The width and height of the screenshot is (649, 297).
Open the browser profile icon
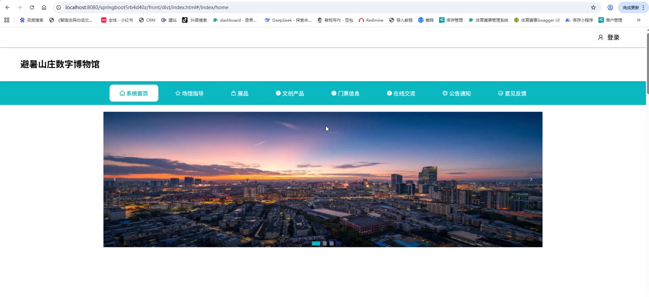pyautogui.click(x=610, y=7)
